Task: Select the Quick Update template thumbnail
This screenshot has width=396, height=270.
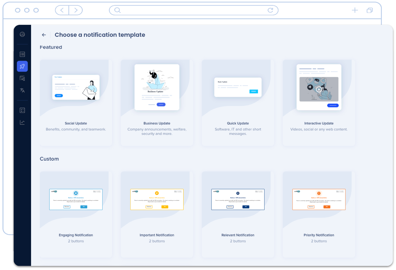Action: click(x=238, y=87)
